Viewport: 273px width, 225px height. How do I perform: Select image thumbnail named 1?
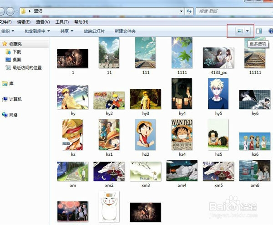73,59
